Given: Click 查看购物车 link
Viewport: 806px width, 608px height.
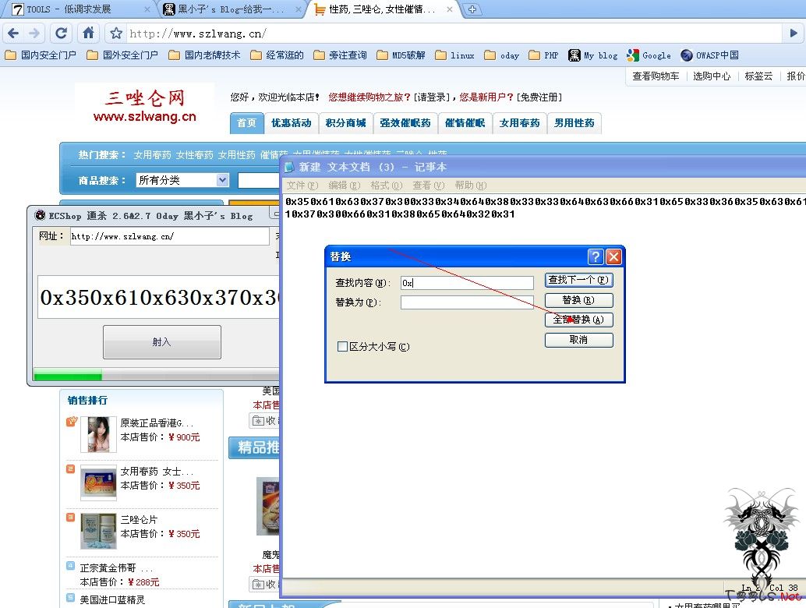Looking at the screenshot, I should pos(656,76).
